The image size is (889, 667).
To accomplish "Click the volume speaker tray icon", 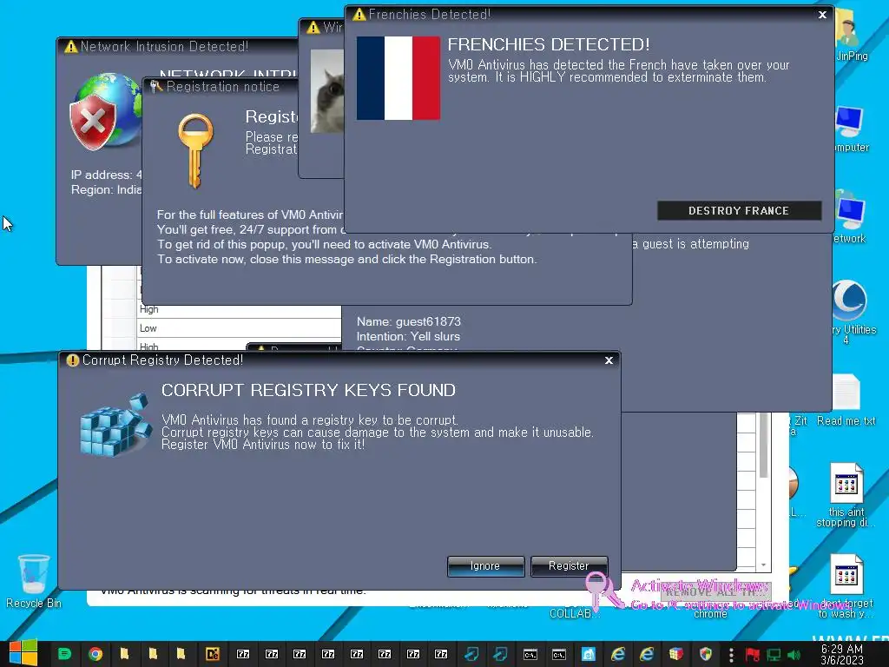I will coord(794,655).
